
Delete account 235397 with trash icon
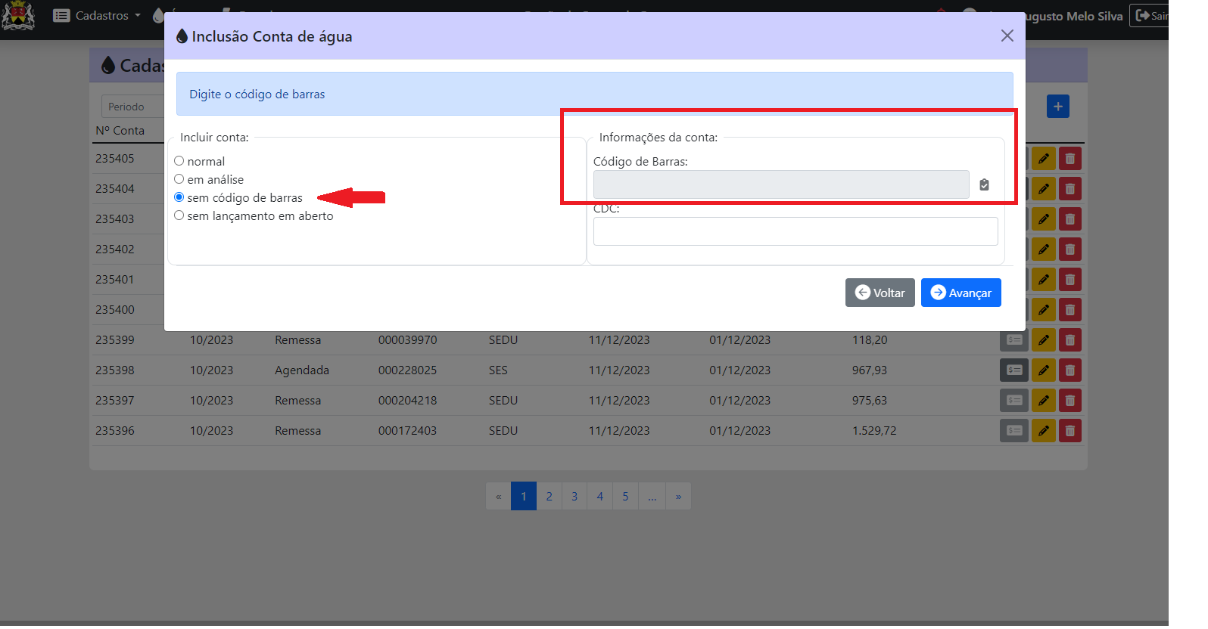1070,401
